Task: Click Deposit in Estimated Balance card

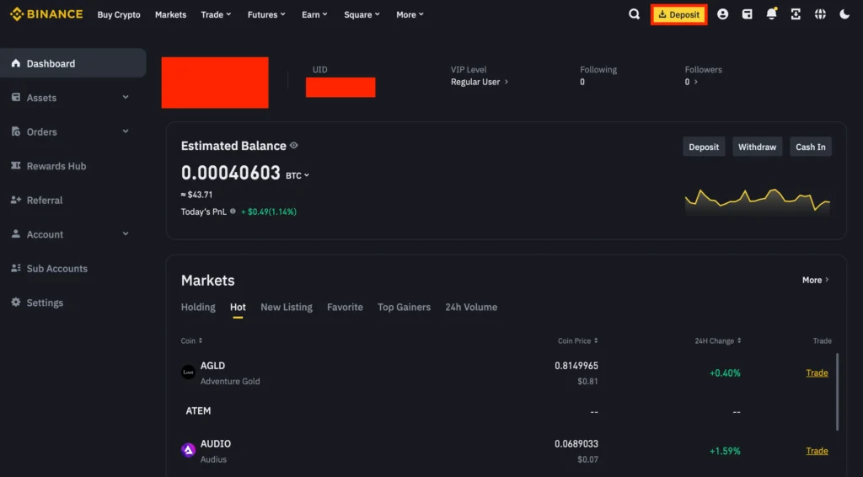Action: tap(704, 147)
